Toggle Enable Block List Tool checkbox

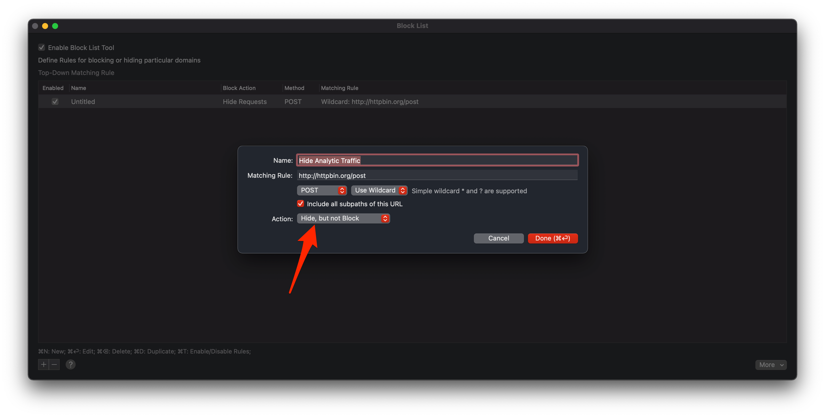point(42,48)
